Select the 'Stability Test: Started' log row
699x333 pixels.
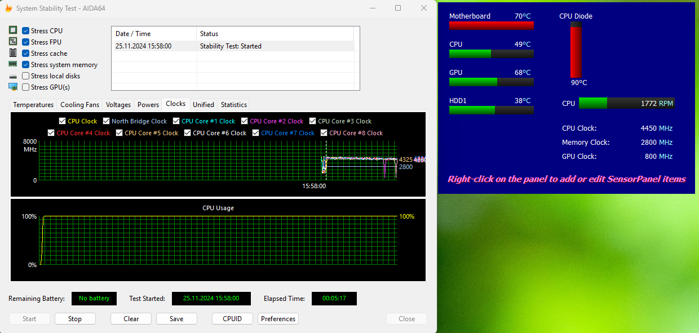[x=233, y=46]
